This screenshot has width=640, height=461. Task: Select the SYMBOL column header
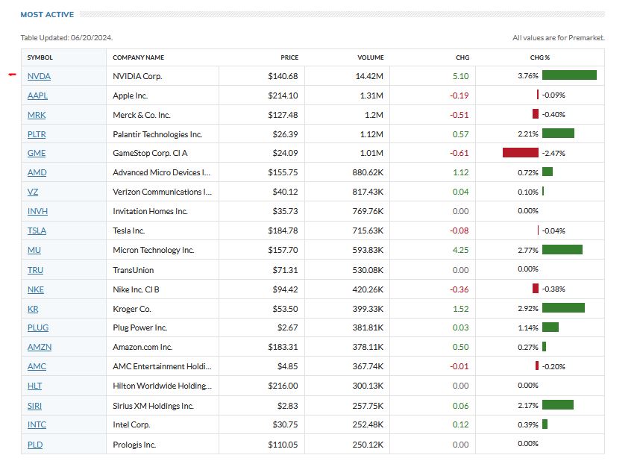click(x=40, y=57)
